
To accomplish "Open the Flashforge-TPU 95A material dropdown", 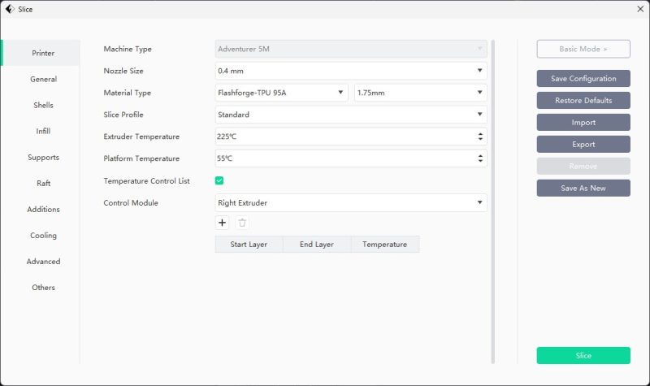I will 281,93.
